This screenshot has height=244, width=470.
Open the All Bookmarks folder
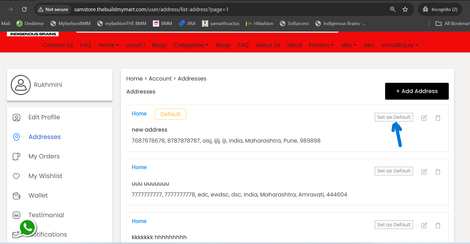tap(453, 24)
